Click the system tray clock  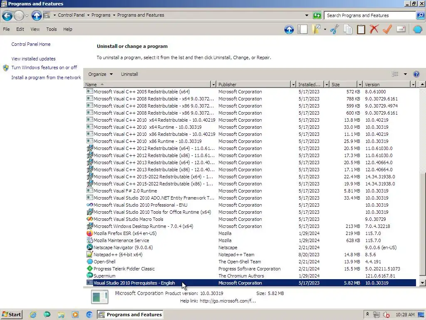[x=405, y=315]
